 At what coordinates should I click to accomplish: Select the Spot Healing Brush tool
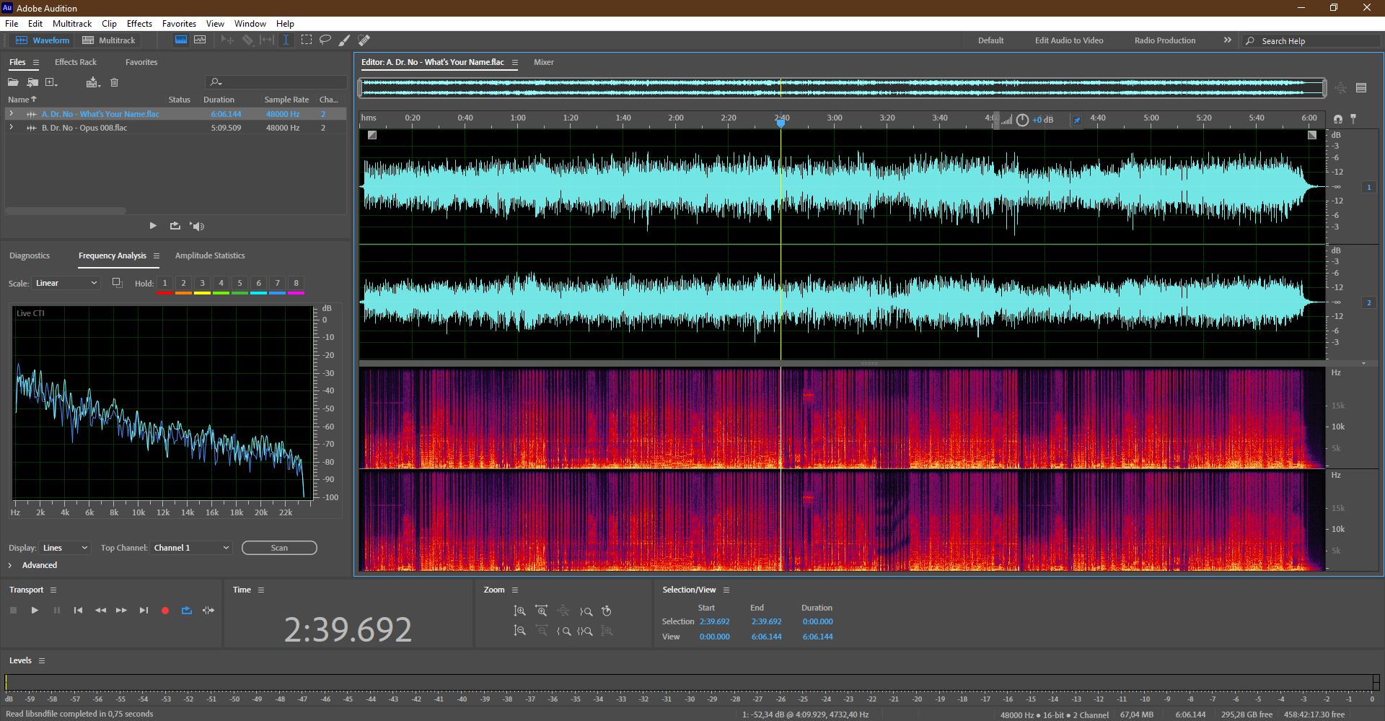(x=364, y=40)
